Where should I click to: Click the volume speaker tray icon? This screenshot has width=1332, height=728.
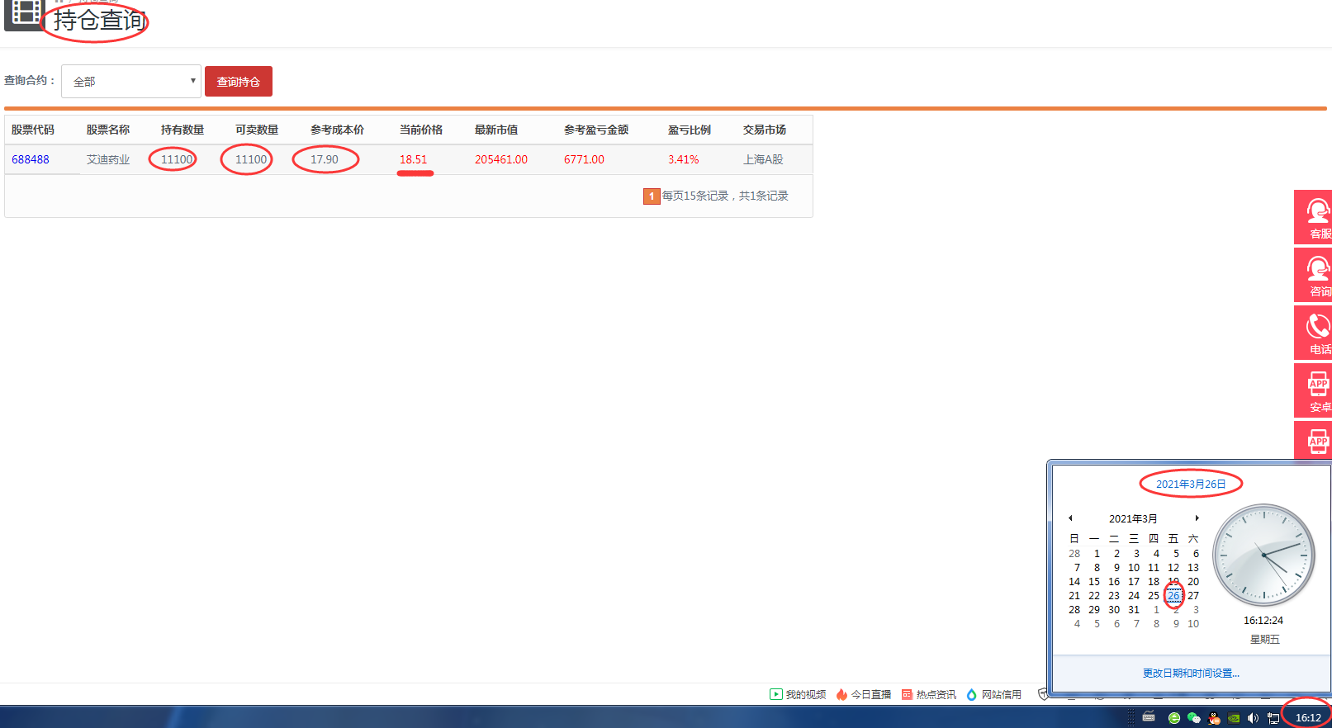click(x=1253, y=718)
